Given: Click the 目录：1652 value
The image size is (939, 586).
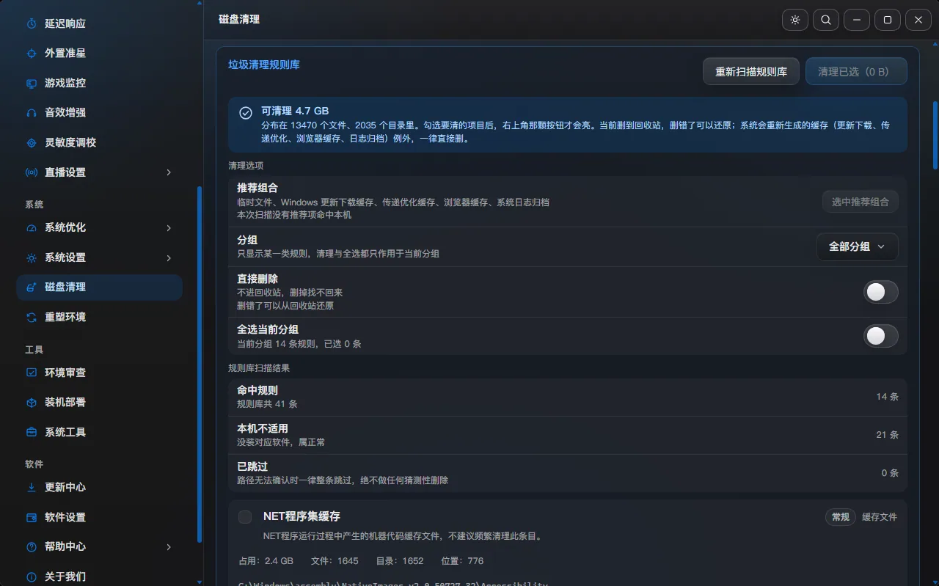Looking at the screenshot, I should pos(400,561).
